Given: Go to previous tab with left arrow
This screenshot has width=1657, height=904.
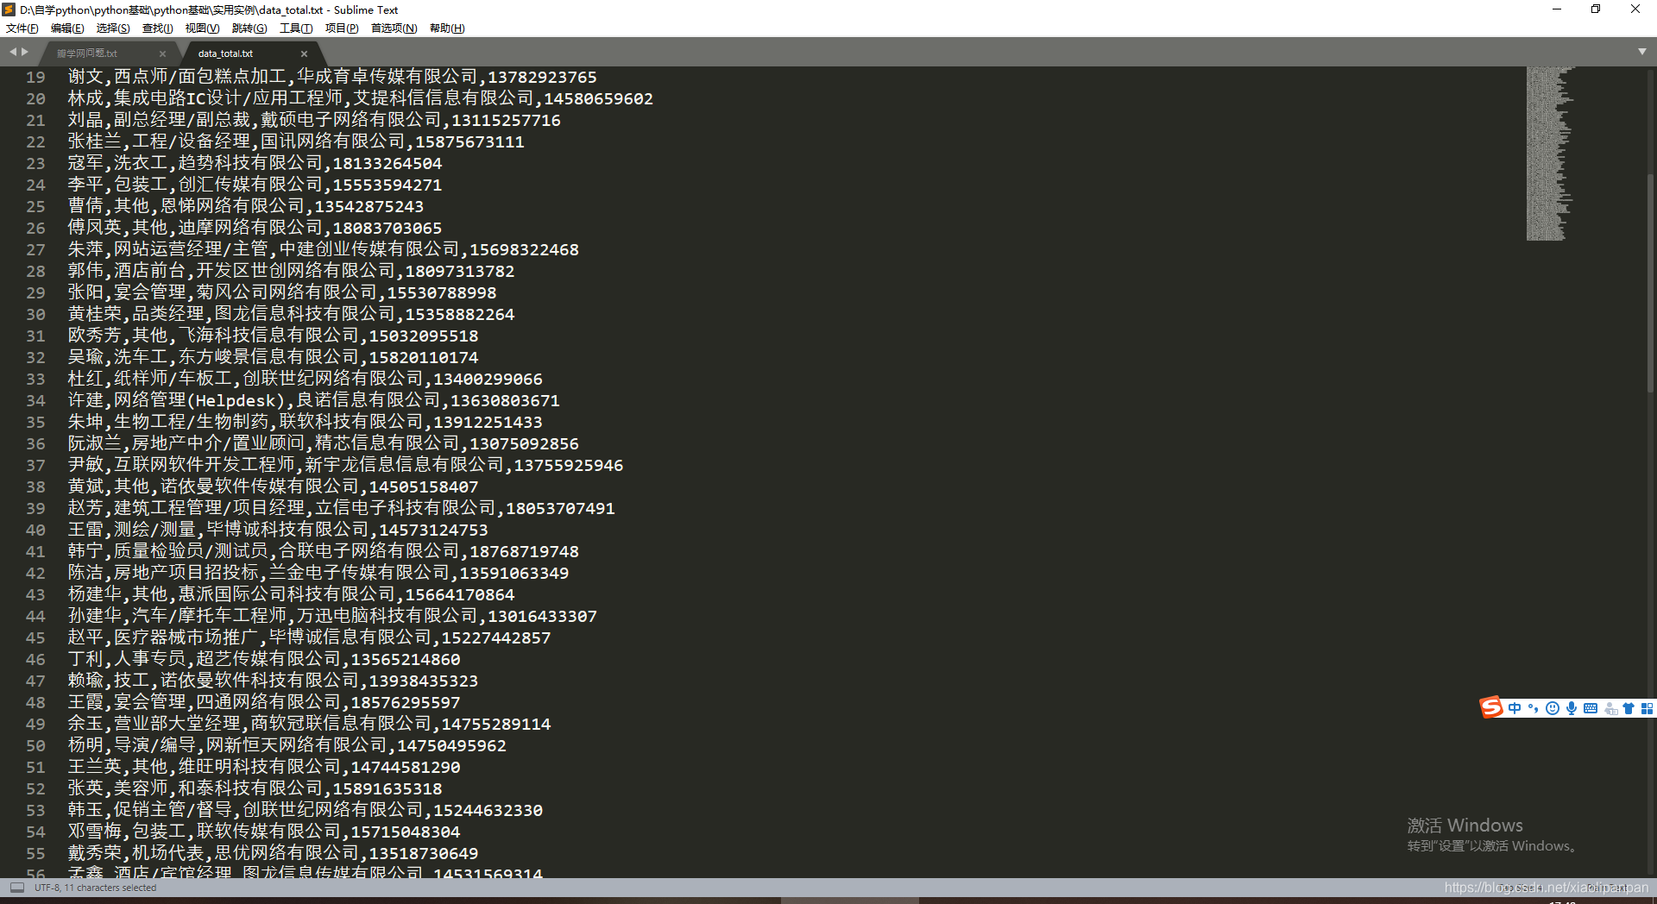Looking at the screenshot, I should point(13,52).
